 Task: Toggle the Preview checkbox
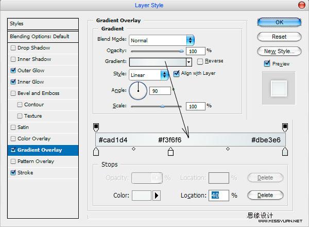(267, 63)
